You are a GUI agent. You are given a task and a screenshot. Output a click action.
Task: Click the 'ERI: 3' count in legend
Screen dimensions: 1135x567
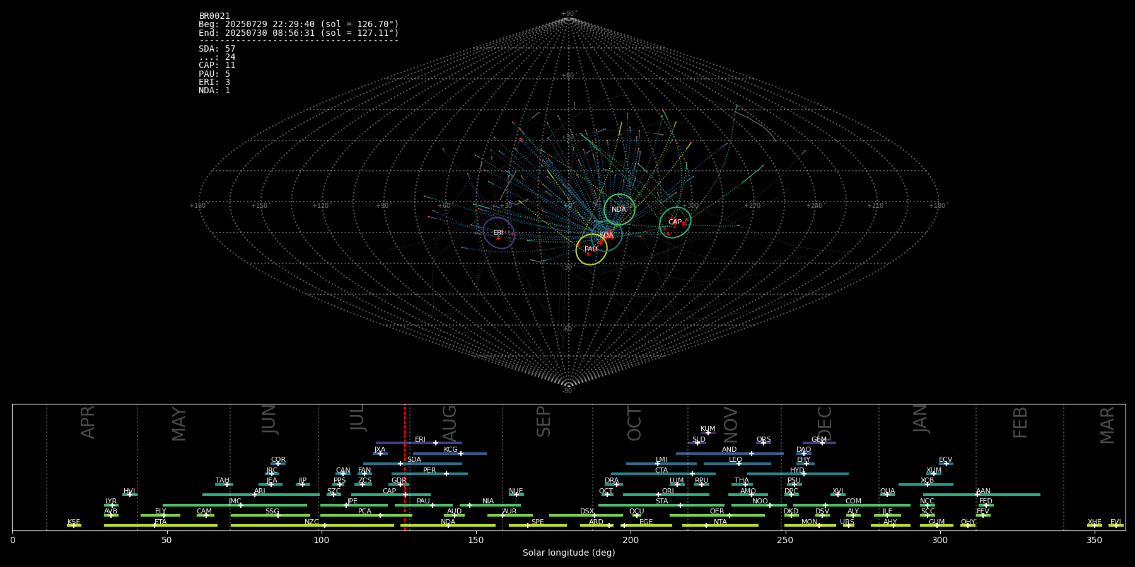[214, 83]
